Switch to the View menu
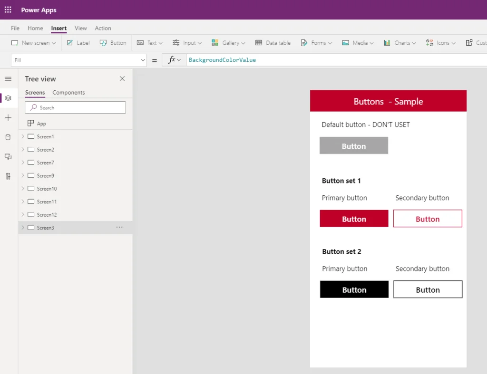This screenshot has width=487, height=374. pos(81,28)
